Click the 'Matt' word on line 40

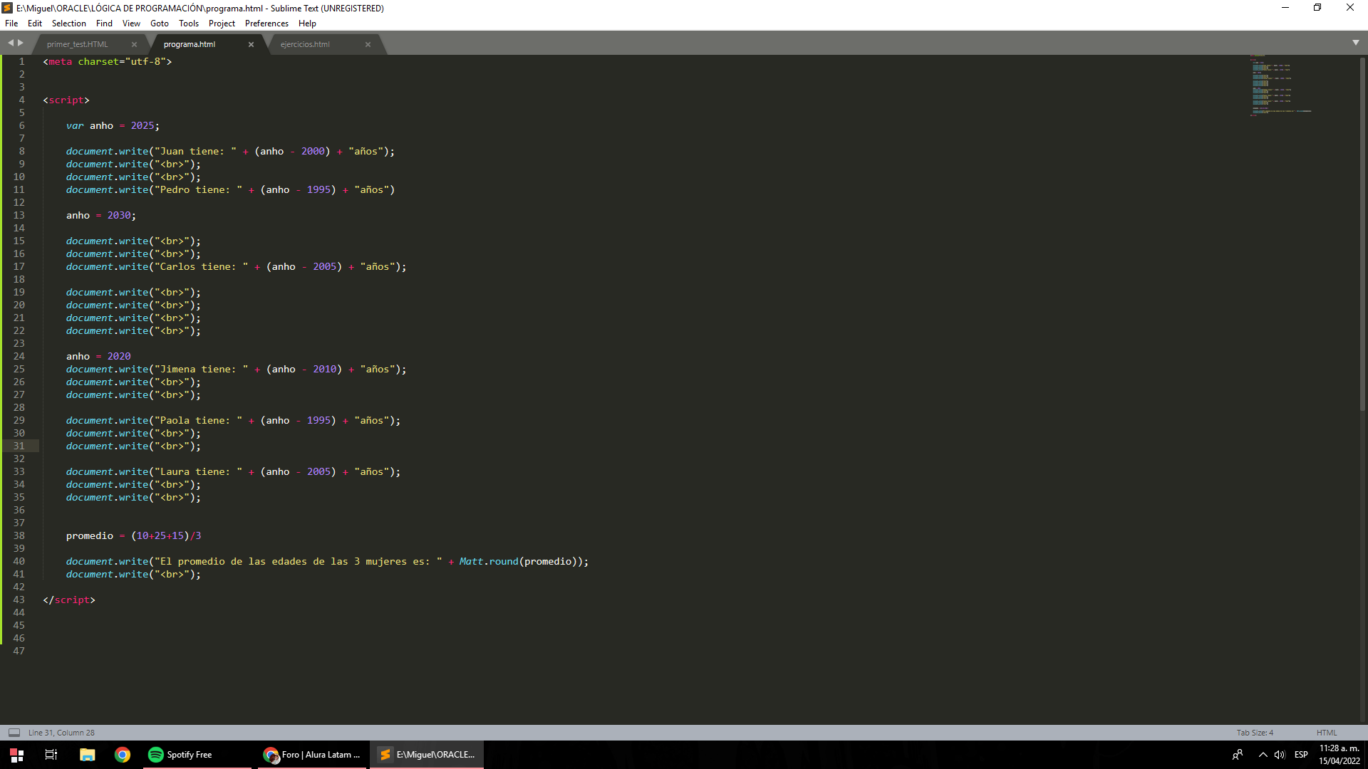coord(470,561)
